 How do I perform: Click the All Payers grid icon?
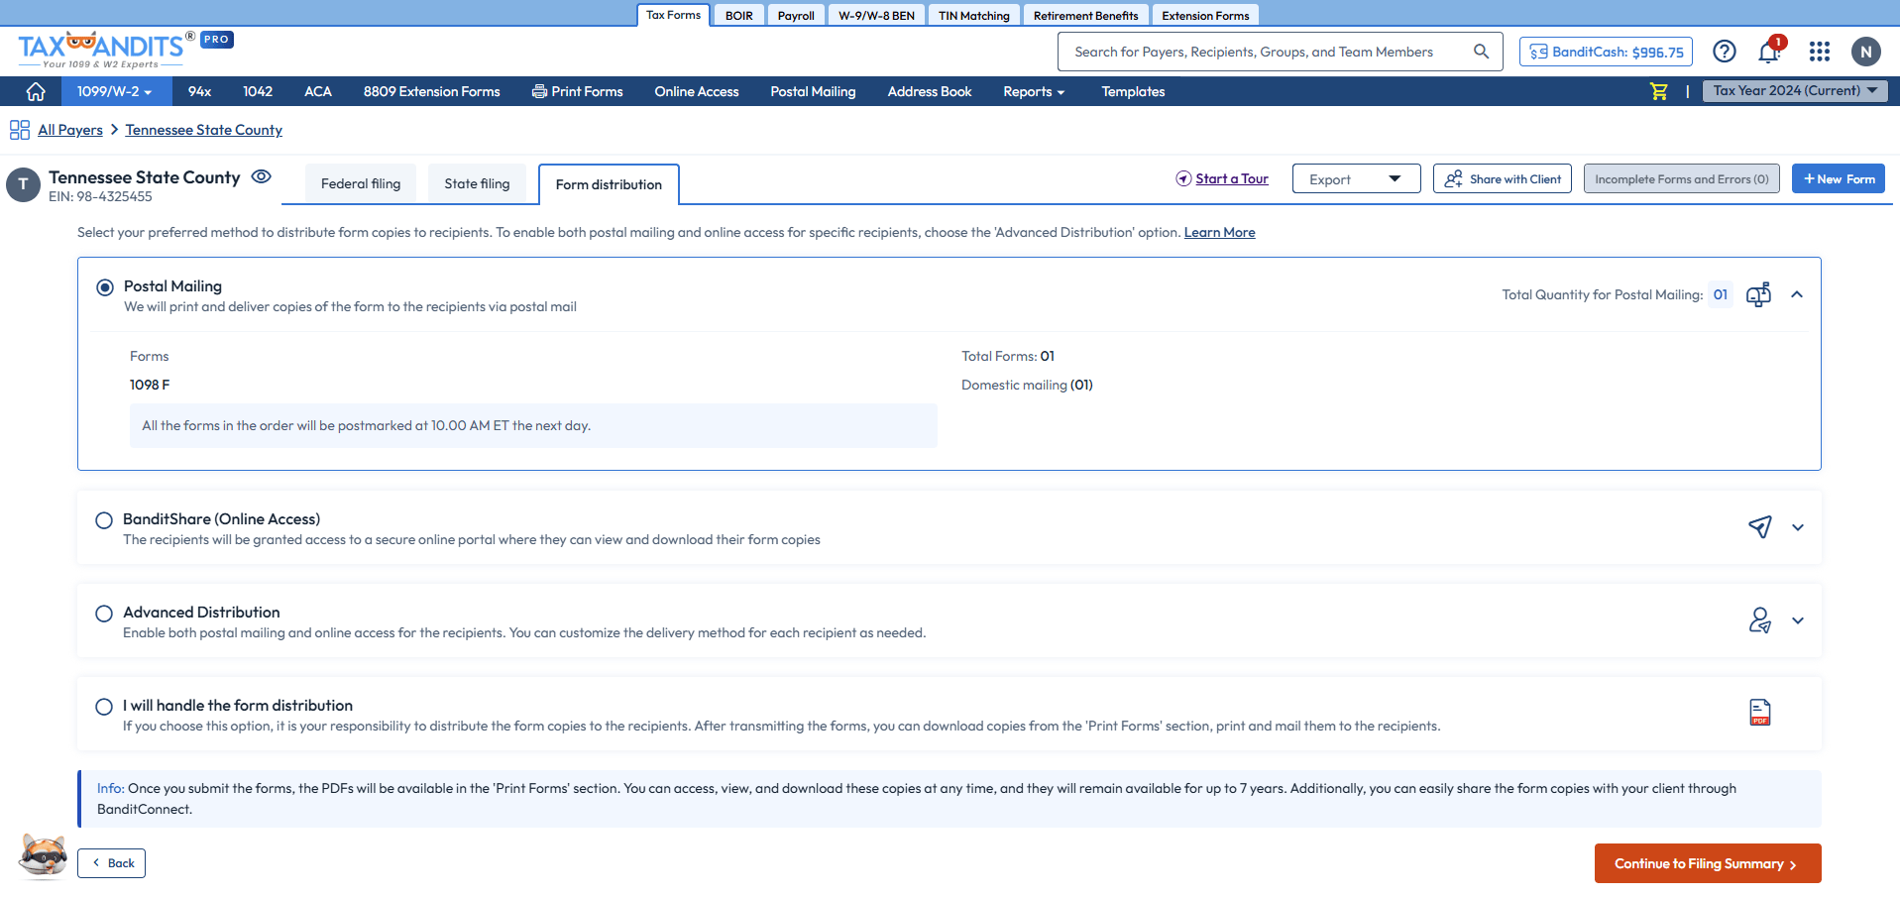point(20,130)
